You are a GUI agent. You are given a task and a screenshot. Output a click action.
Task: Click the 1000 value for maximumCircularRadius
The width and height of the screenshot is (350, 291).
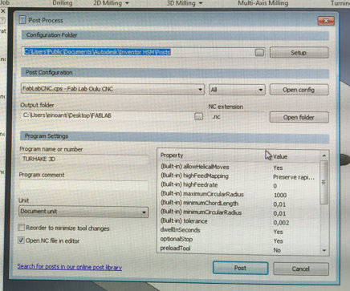coord(280,195)
